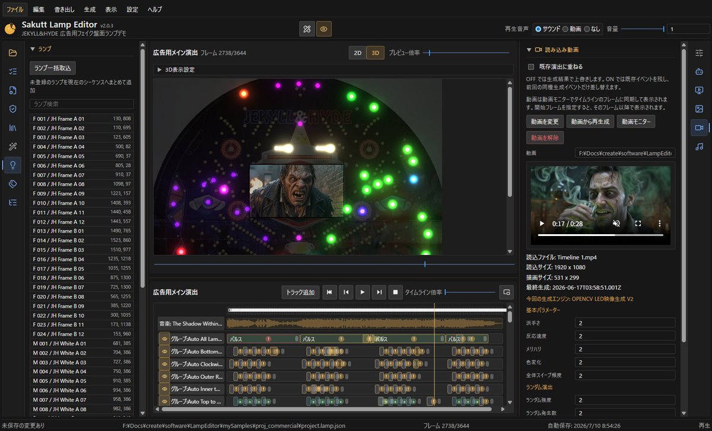Select the video camera icon in right sidebar
This screenshot has height=431, width=712.
pyautogui.click(x=699, y=127)
